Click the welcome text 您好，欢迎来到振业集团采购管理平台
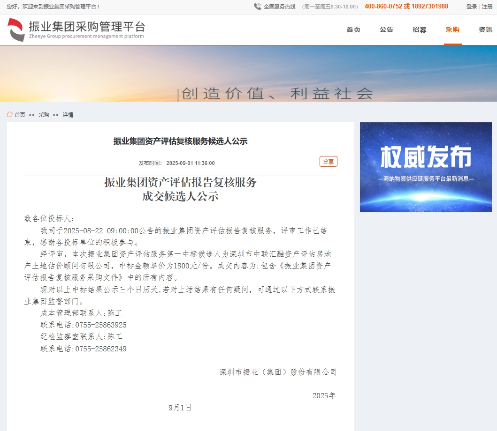The image size is (497, 431). pyautogui.click(x=52, y=7)
